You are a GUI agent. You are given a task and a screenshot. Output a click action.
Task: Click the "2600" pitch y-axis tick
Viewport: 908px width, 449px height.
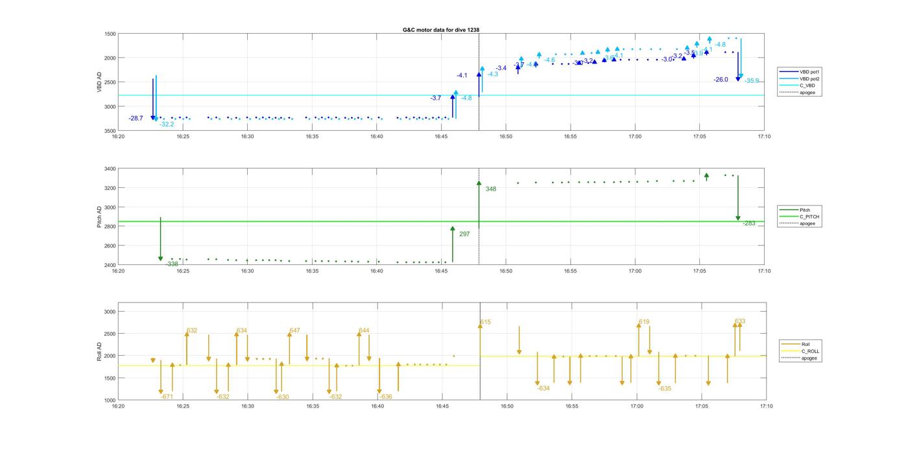tap(110, 246)
